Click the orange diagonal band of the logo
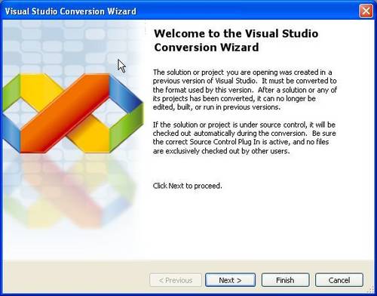This screenshot has width=377, height=296. pos(66,113)
